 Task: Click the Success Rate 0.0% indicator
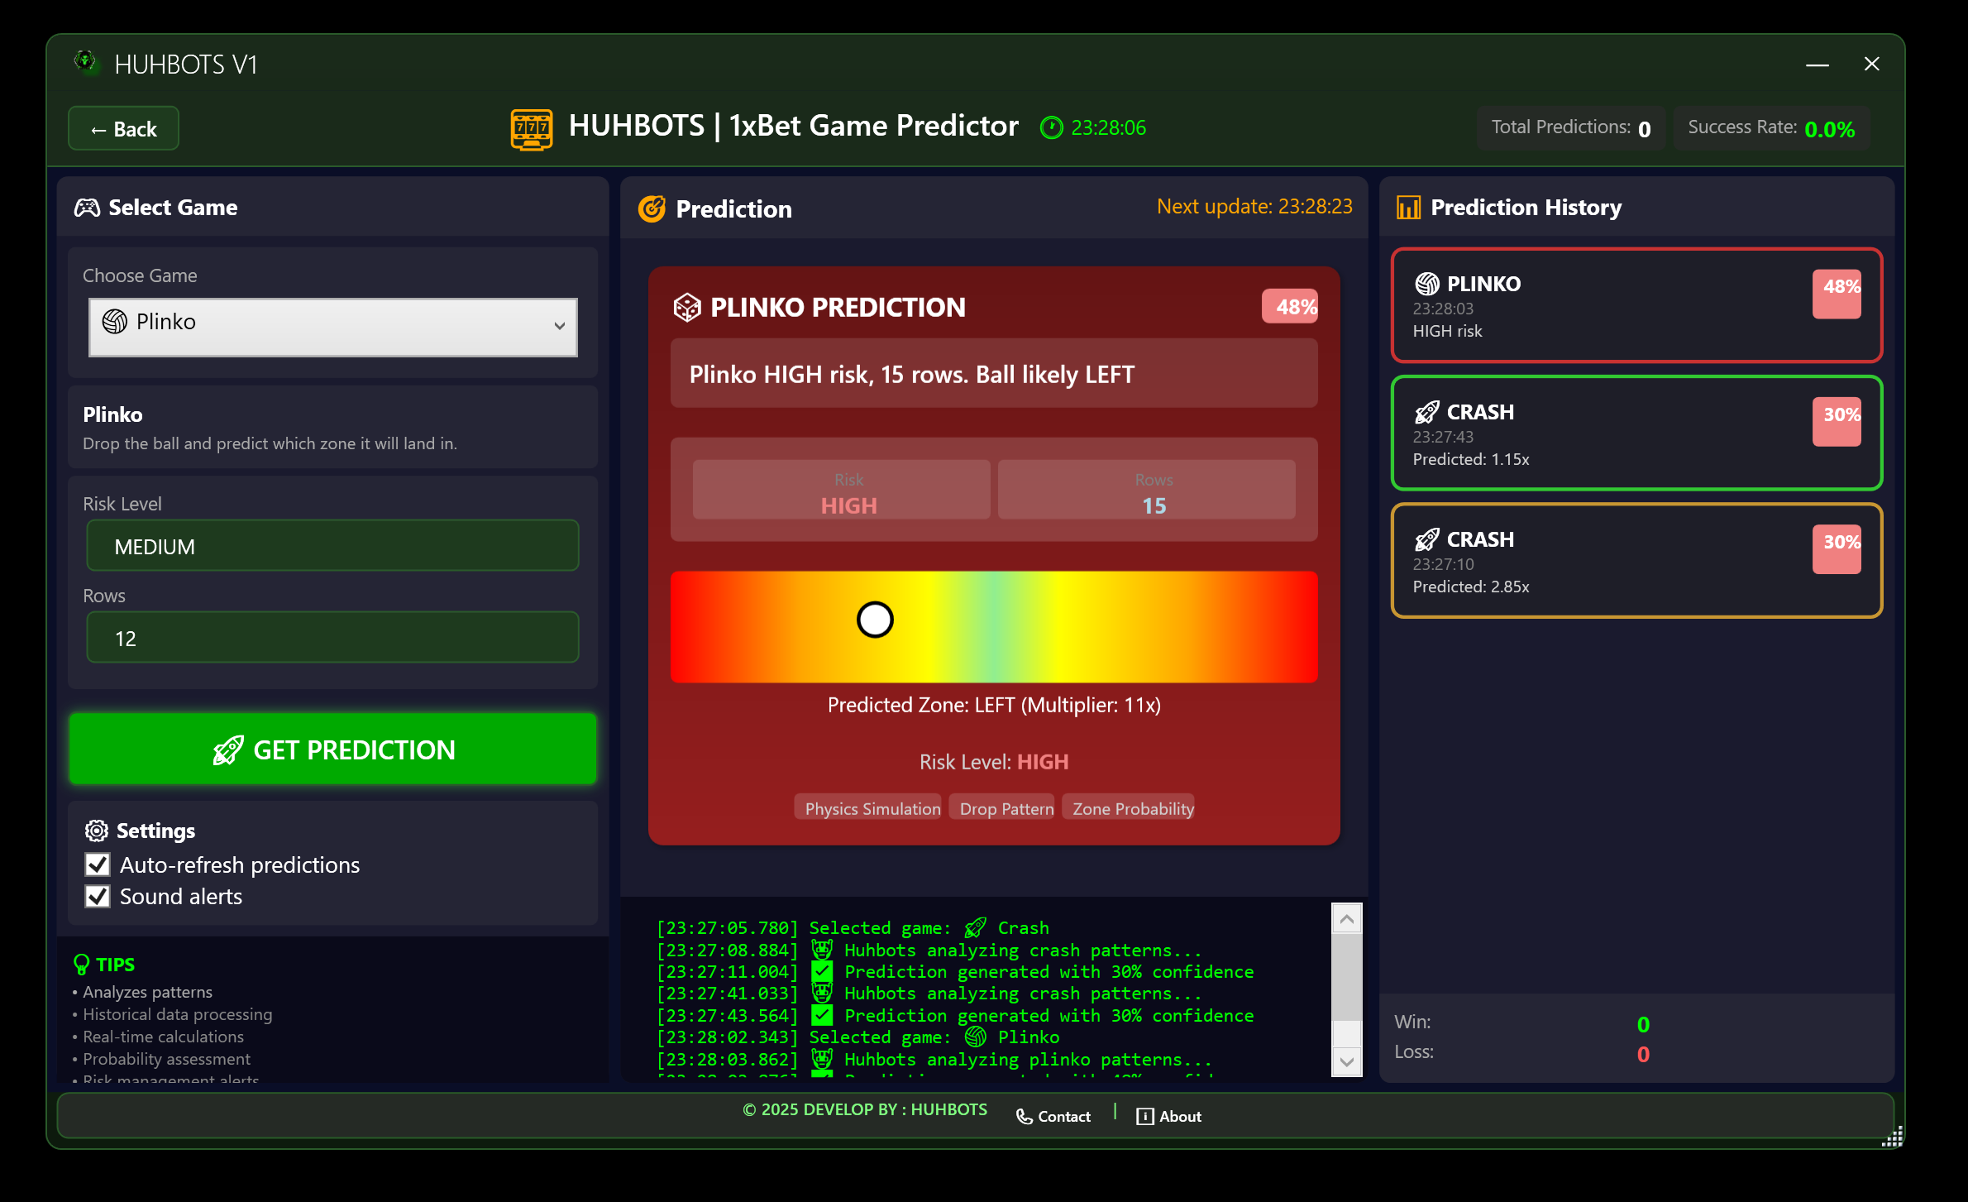point(1771,128)
